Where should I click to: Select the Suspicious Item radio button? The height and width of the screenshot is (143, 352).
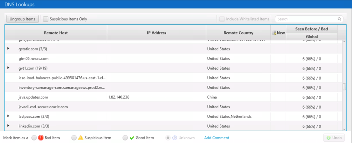(x=74, y=138)
